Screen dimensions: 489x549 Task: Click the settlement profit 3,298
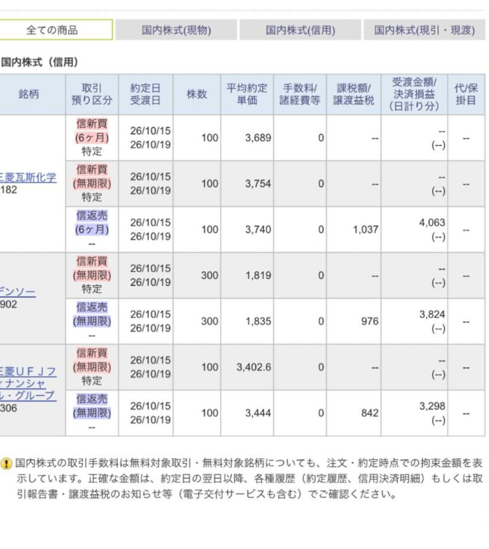[432, 406]
